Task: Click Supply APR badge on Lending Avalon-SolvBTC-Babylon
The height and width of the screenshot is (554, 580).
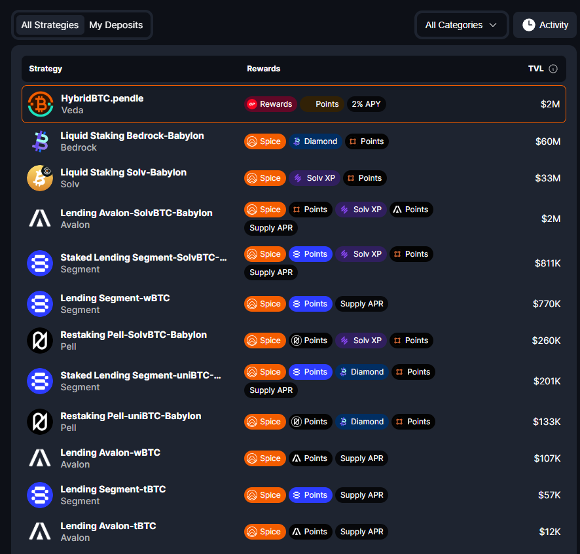Action: [271, 228]
